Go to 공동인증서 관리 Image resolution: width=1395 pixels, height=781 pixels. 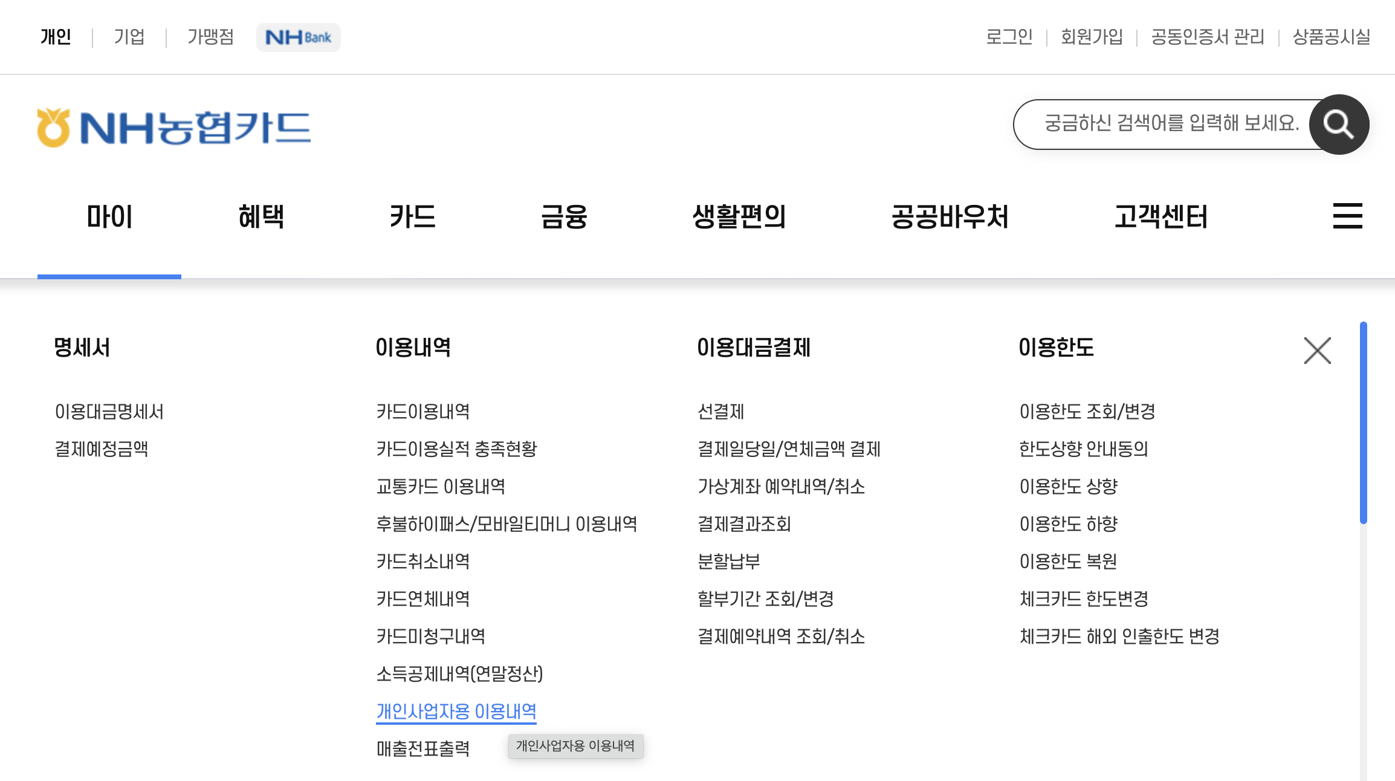pos(1208,37)
